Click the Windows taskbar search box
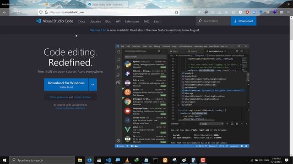293x164 pixels. [42, 160]
